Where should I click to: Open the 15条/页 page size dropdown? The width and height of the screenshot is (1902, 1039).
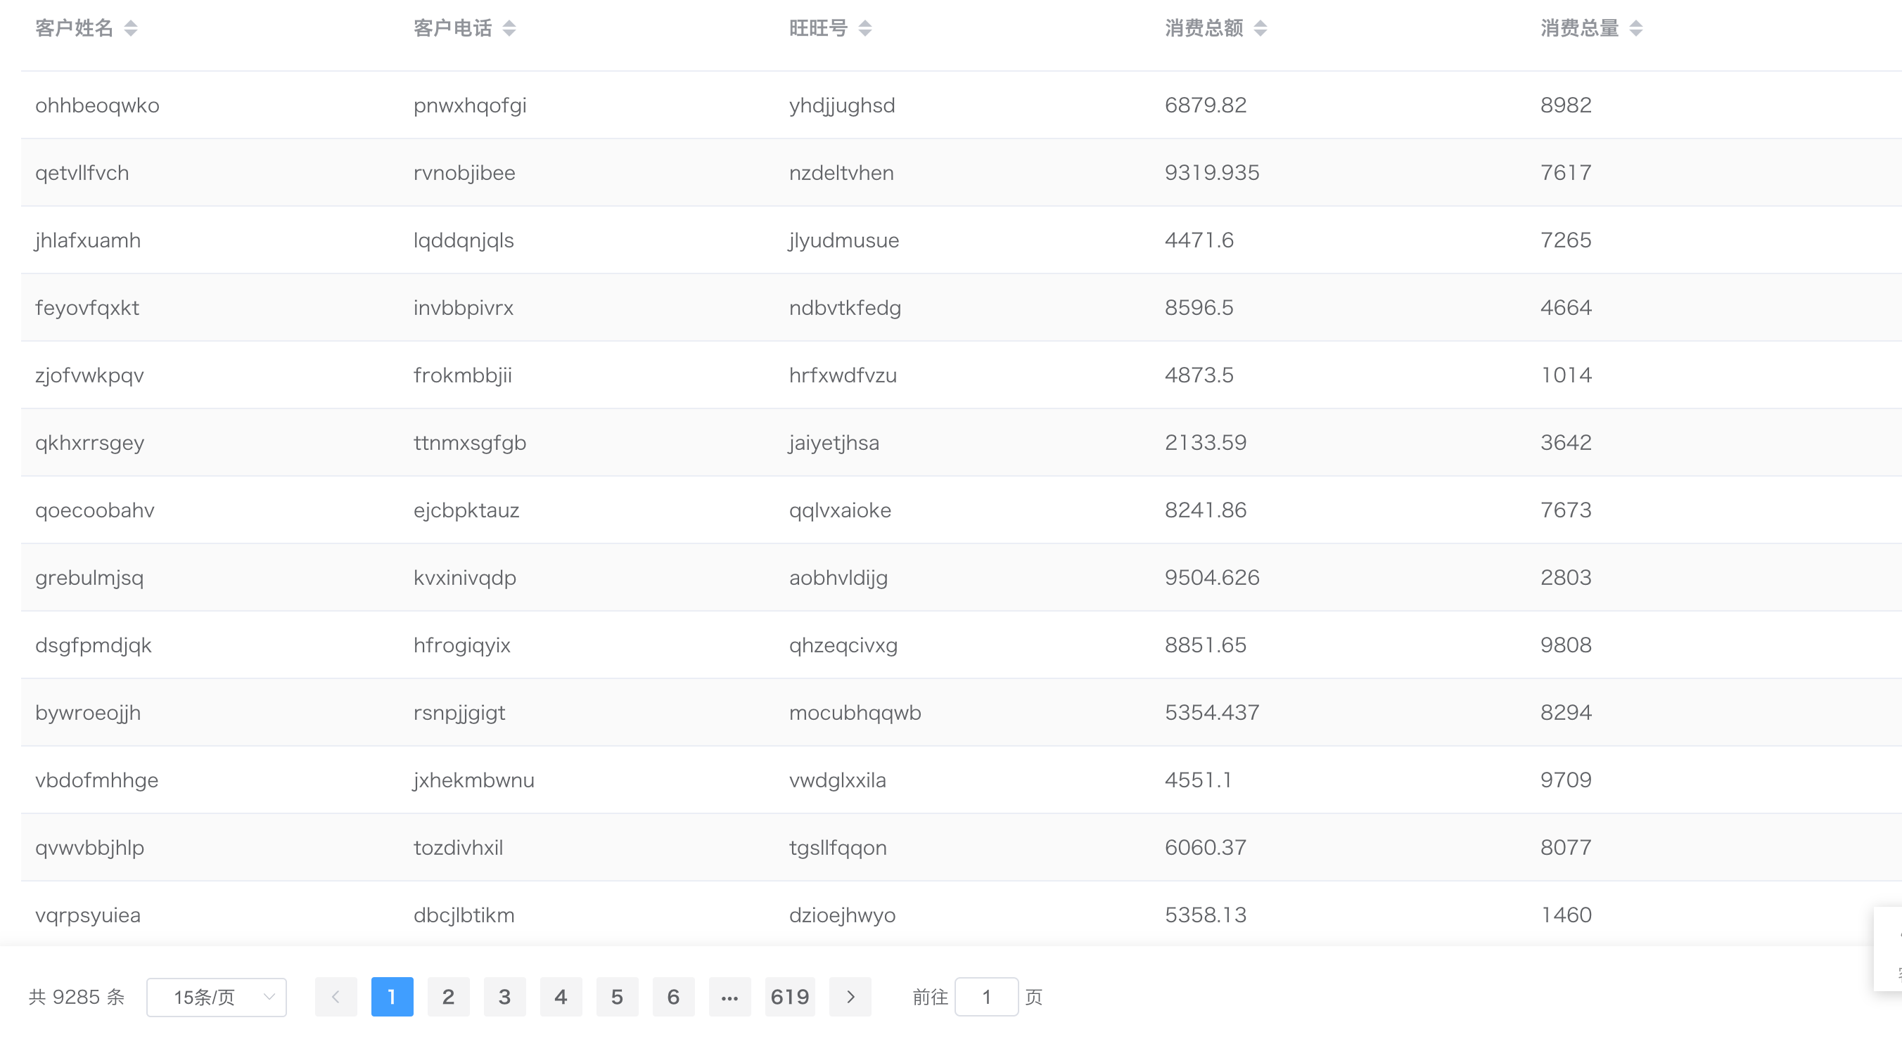[x=217, y=997]
